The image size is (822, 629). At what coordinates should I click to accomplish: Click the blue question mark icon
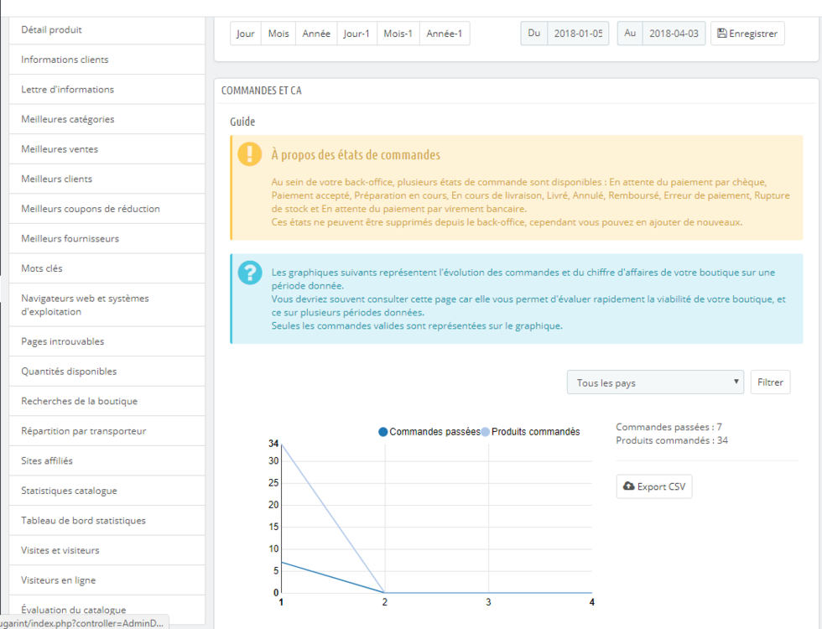250,273
